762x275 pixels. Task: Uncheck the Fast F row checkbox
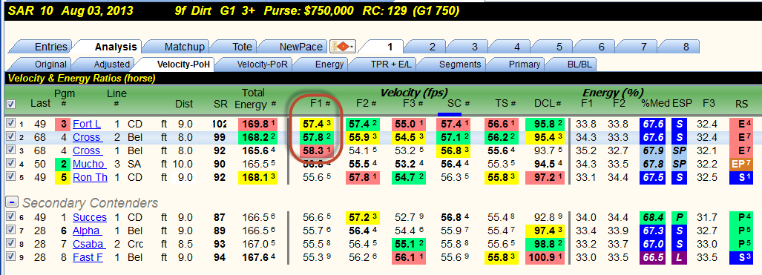point(10,257)
